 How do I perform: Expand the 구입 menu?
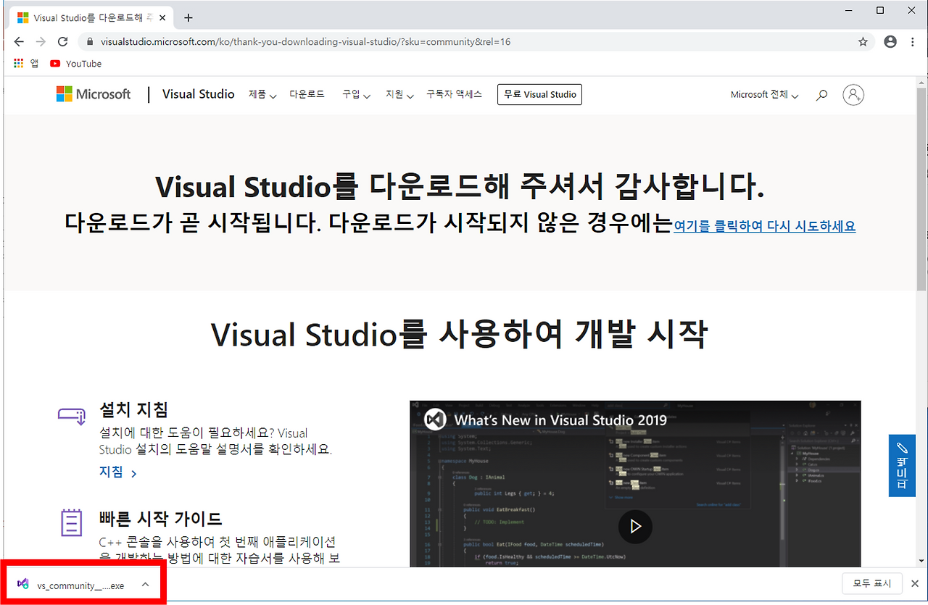click(357, 95)
